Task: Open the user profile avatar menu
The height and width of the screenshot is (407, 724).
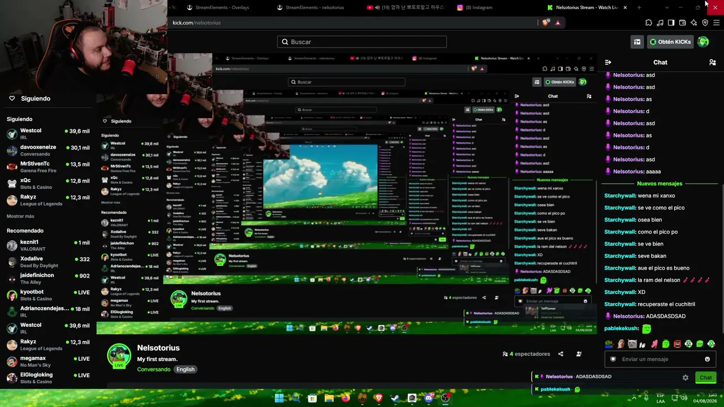Action: [x=703, y=42]
